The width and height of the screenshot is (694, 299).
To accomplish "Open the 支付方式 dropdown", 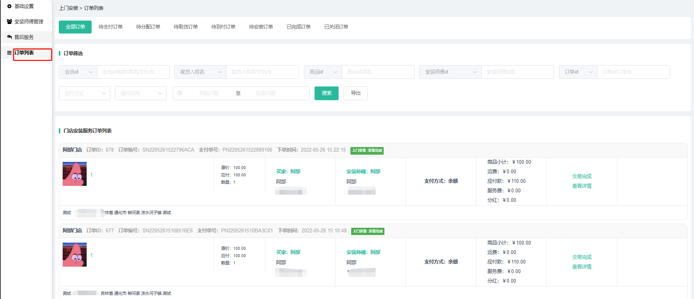I will click(84, 93).
